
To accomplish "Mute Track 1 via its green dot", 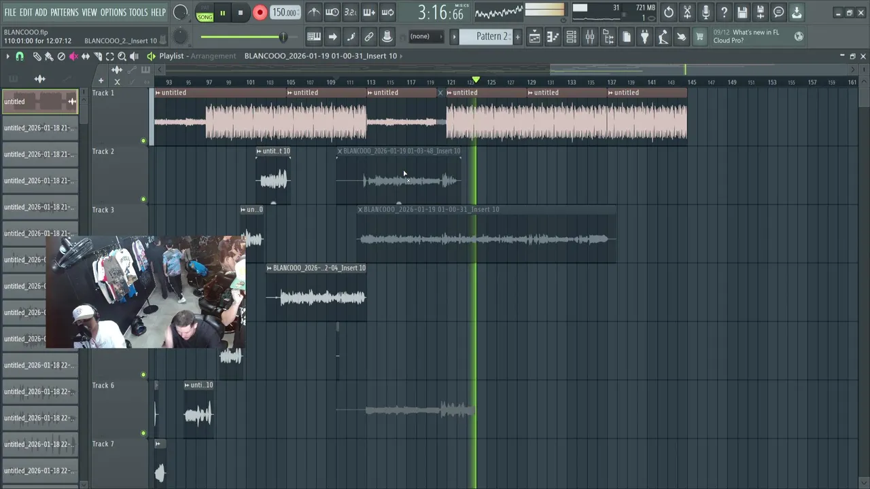I will (x=143, y=141).
